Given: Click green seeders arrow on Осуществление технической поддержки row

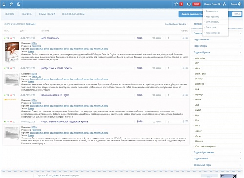Looking at the screenshot, I should [x=5, y=122].
